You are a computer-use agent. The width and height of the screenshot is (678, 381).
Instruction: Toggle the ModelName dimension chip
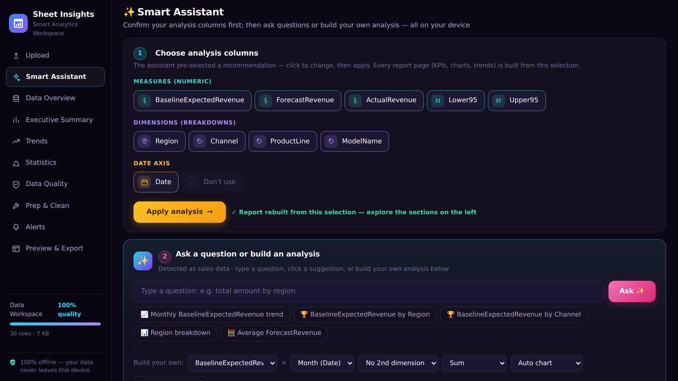click(x=354, y=141)
